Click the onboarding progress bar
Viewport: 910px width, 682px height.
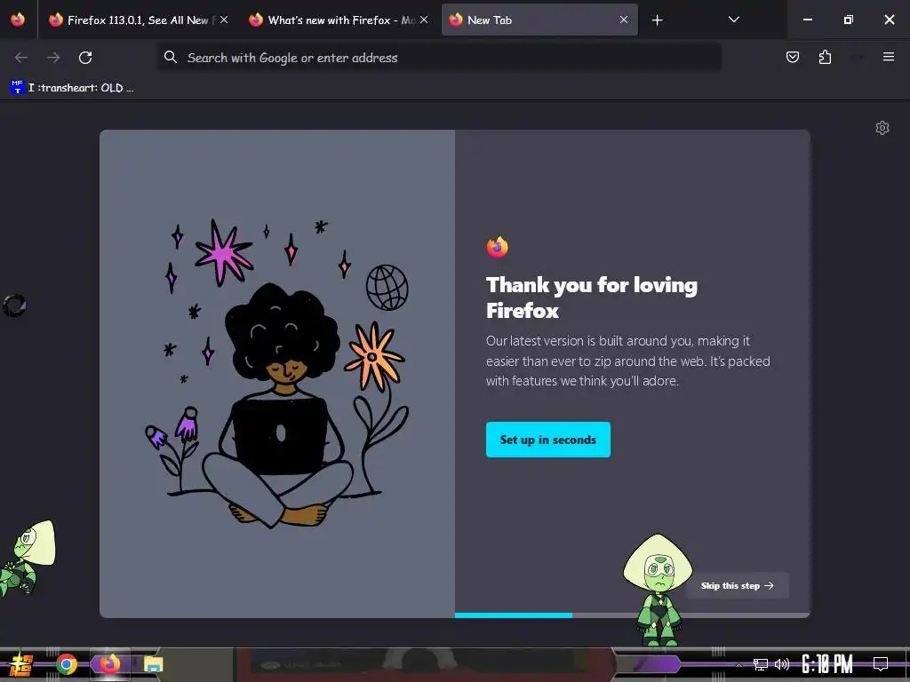coord(632,615)
